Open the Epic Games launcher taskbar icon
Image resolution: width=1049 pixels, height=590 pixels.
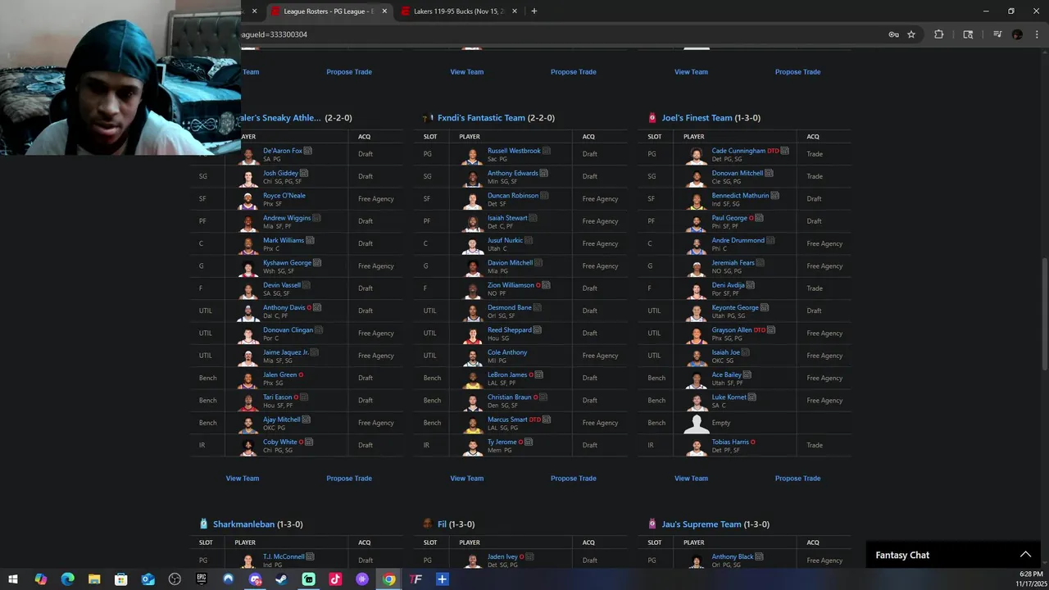(202, 579)
